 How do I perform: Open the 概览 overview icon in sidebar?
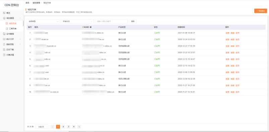4,13
